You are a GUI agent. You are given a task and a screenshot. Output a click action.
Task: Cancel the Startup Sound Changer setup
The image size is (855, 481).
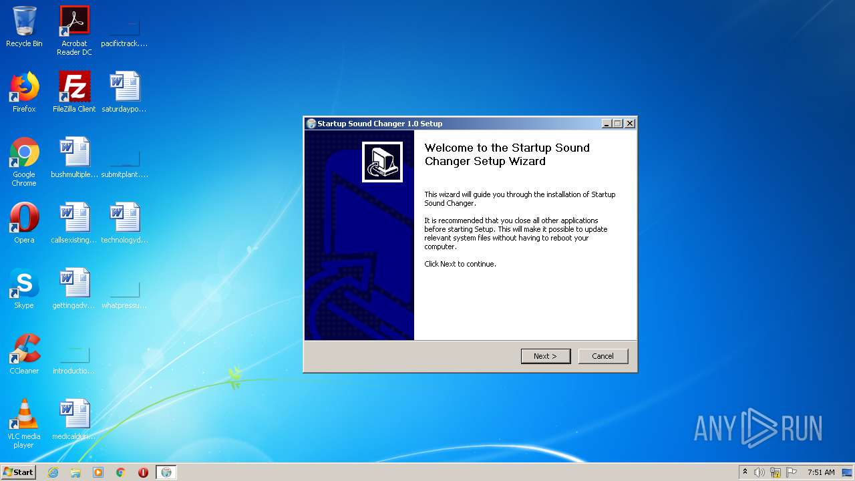tap(603, 356)
